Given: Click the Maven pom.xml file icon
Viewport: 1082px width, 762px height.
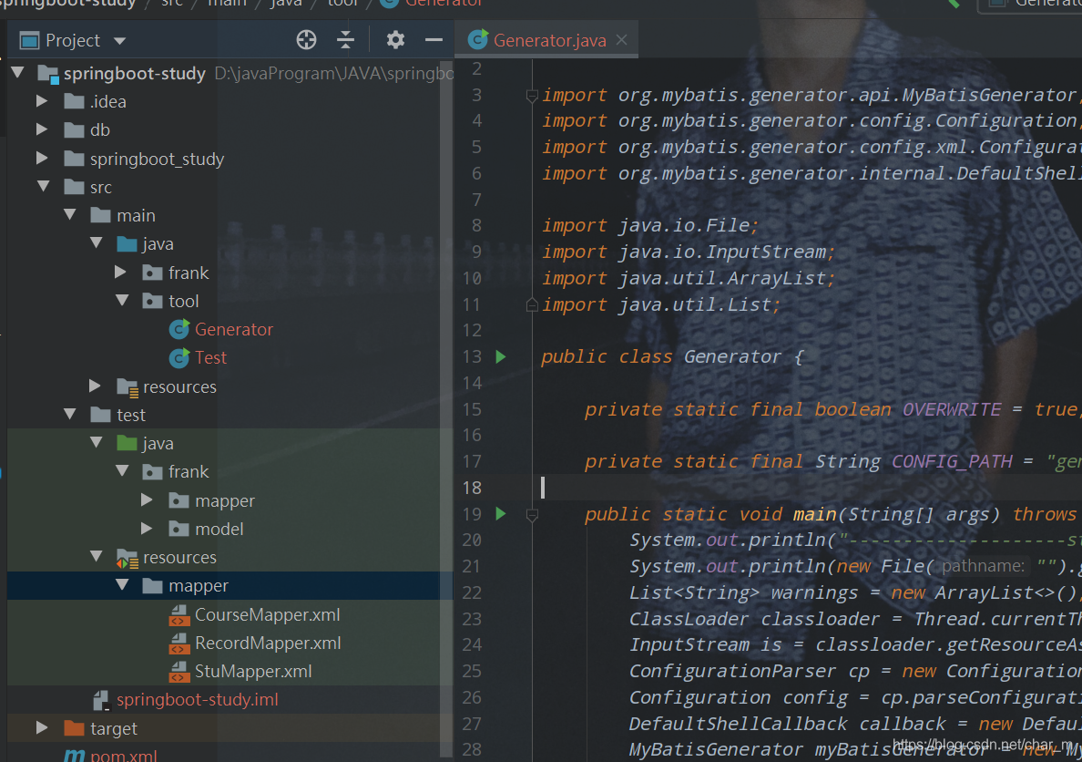Looking at the screenshot, I should tap(74, 756).
